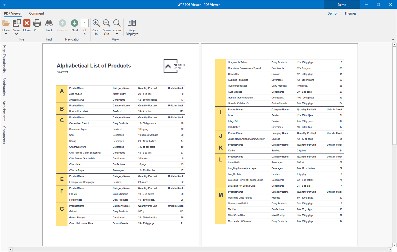Click the Zoom In magnifier
The width and height of the screenshot is (397, 252).
[96, 23]
